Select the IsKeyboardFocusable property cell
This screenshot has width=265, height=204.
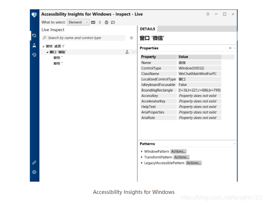(x=159, y=85)
